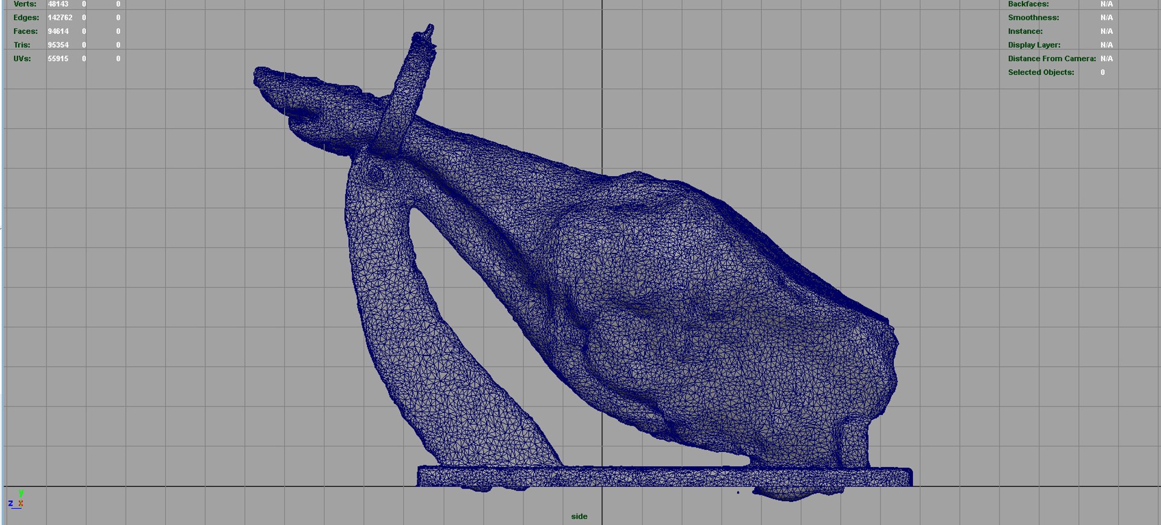Click the UV count '55915'
Image resolution: width=1161 pixels, height=525 pixels.
click(58, 59)
